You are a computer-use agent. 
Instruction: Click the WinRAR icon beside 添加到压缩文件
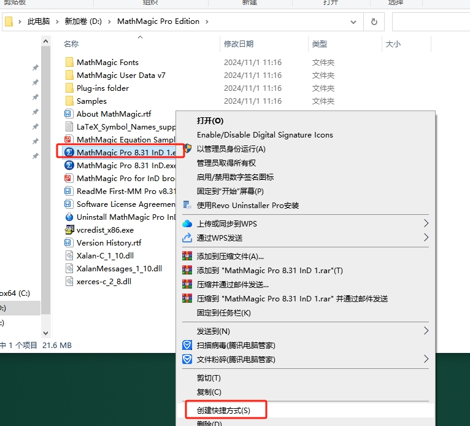pos(187,256)
